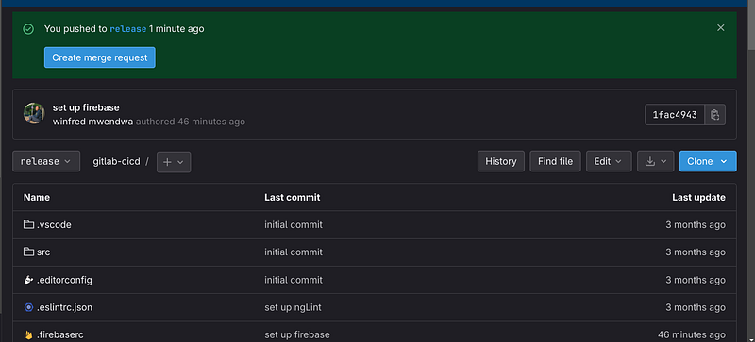Open the .vscode folder

pyautogui.click(x=54, y=224)
